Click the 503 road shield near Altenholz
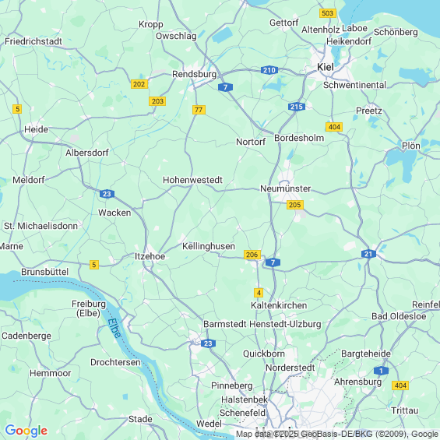The image size is (440, 440). click(328, 13)
